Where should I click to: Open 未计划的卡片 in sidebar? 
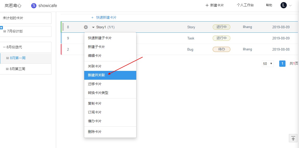click(25, 18)
